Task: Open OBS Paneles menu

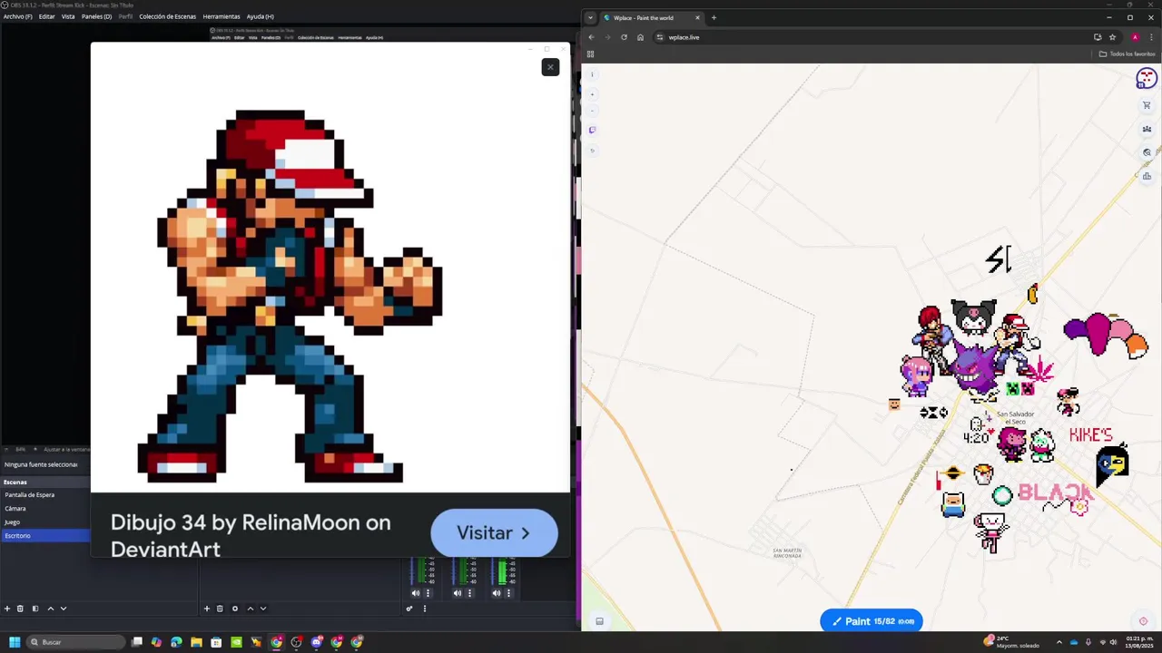Action: click(x=96, y=16)
